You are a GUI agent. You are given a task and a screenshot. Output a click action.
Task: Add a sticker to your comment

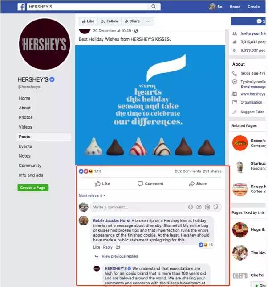[x=216, y=207]
